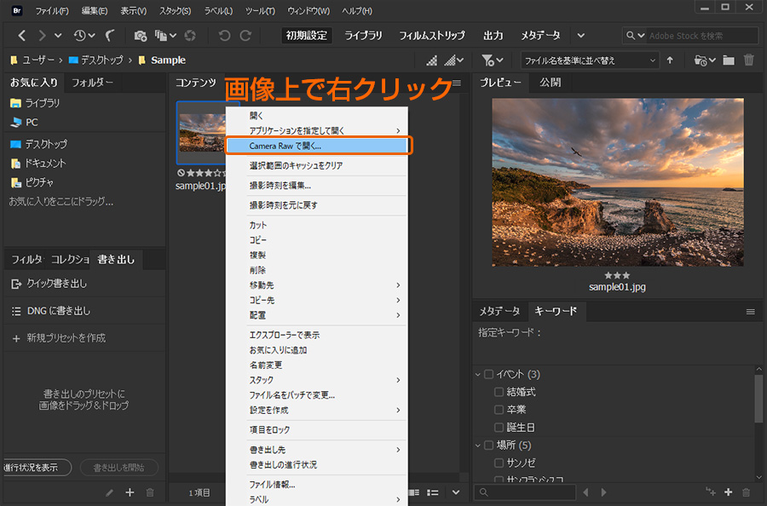This screenshot has height=506, width=767.
Task: Open the 編集(E) menu
Action: click(94, 11)
